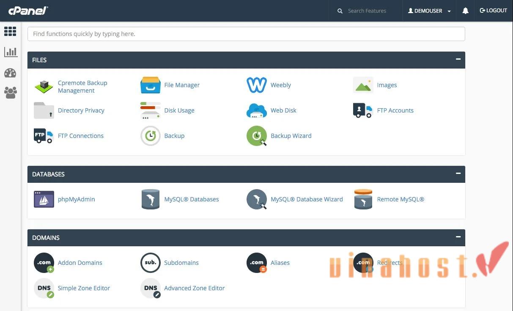Open the DEMOUSER account dropdown
The height and width of the screenshot is (311, 513).
429,11
